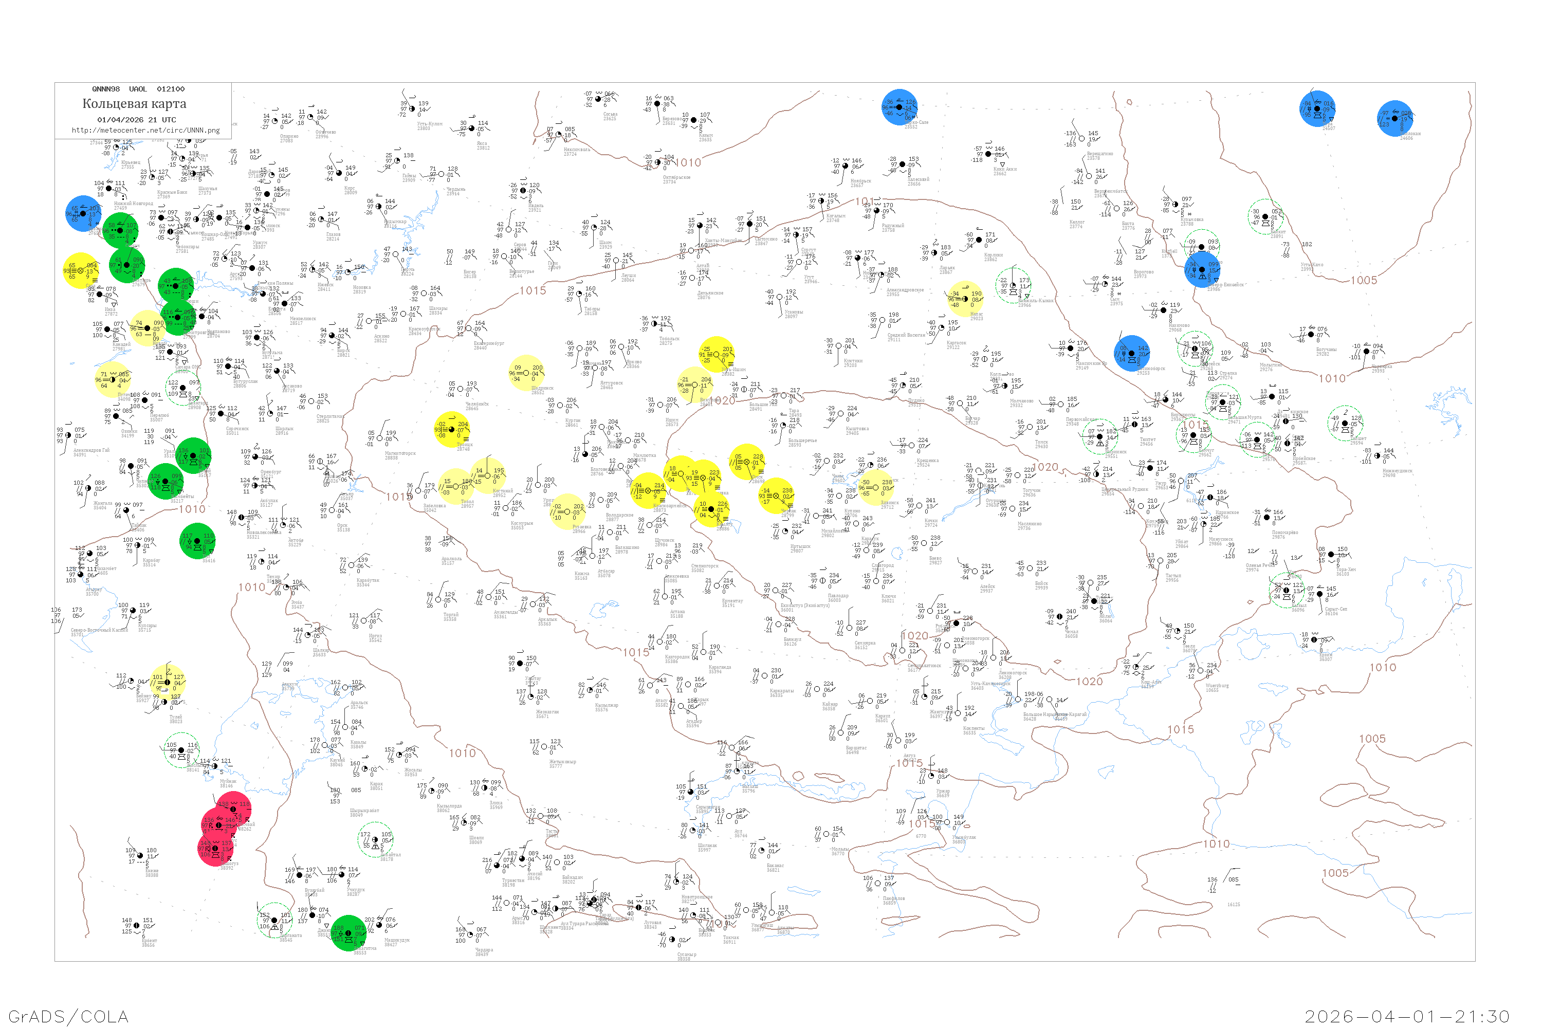
Task: Click the blue station marker at Кислокан
Action: 1394,119
